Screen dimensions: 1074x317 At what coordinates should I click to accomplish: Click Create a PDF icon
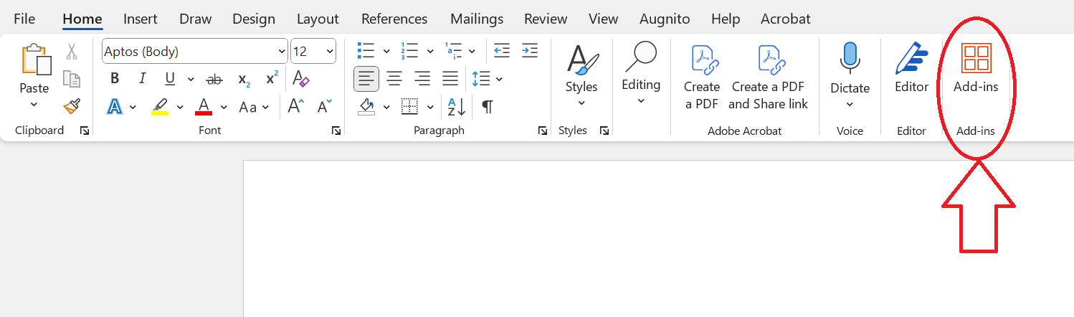pos(701,77)
